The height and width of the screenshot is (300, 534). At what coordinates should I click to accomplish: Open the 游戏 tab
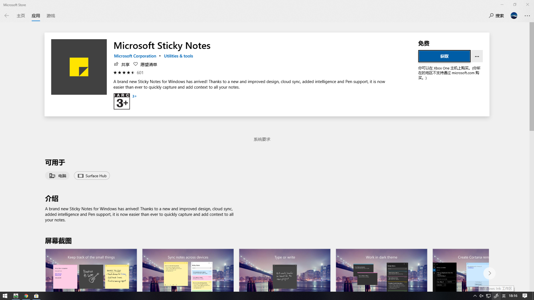[51, 16]
